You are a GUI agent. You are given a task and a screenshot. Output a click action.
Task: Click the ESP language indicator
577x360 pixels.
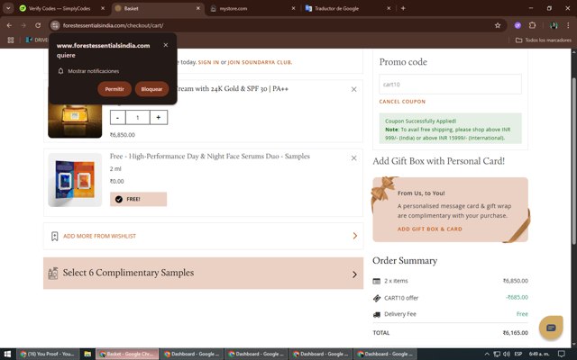coord(518,354)
